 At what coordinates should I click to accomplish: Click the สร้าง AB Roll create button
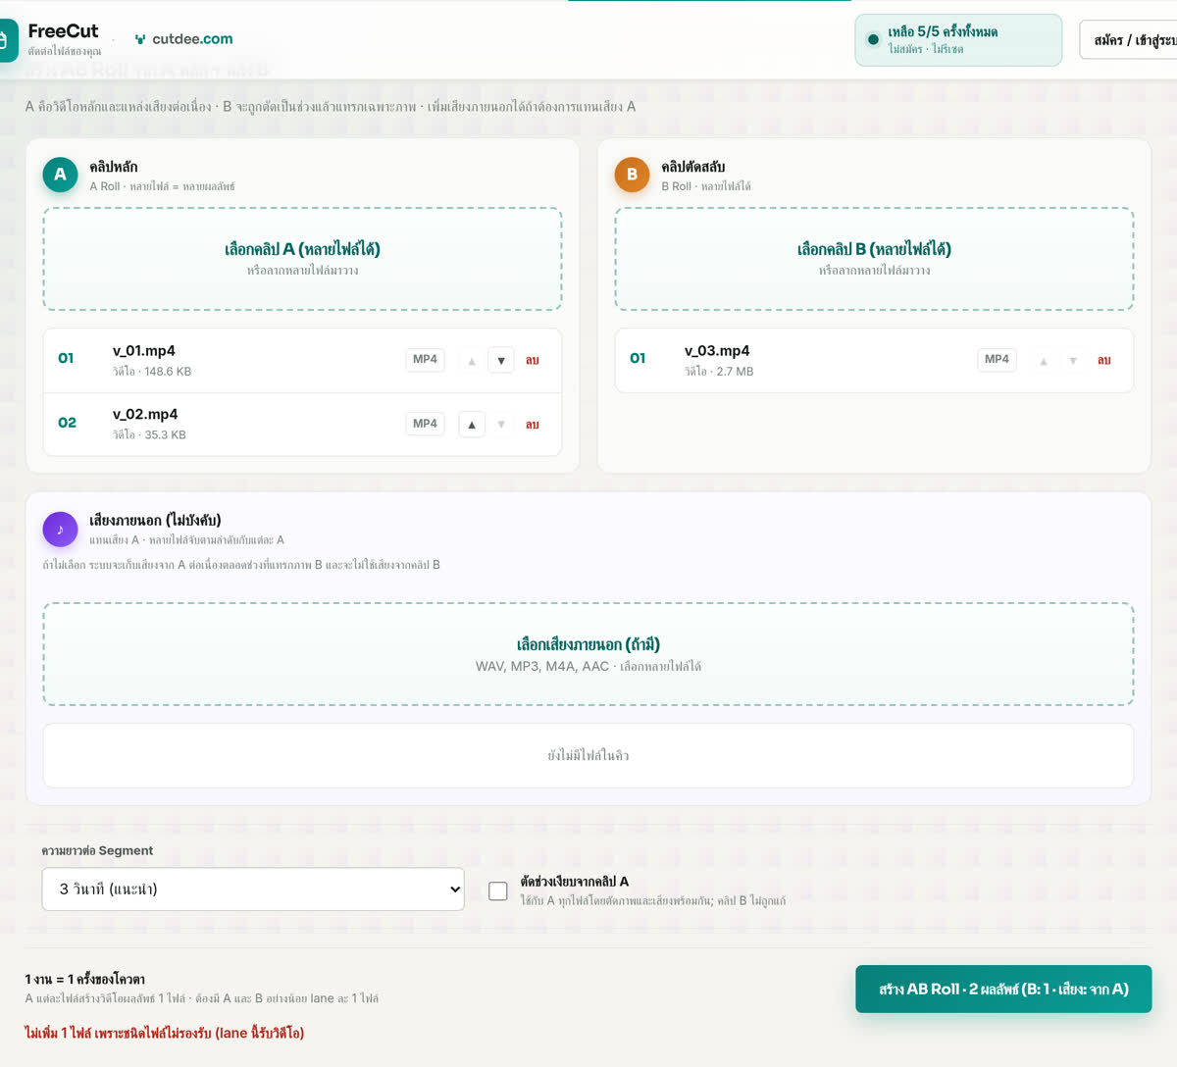click(1003, 990)
